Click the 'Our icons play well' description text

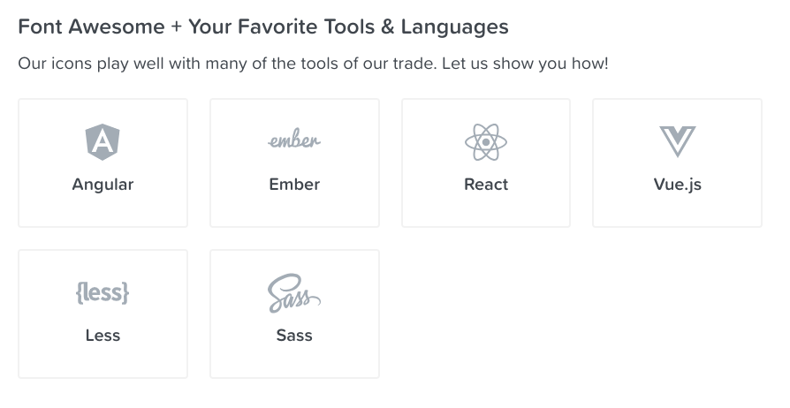click(x=314, y=64)
